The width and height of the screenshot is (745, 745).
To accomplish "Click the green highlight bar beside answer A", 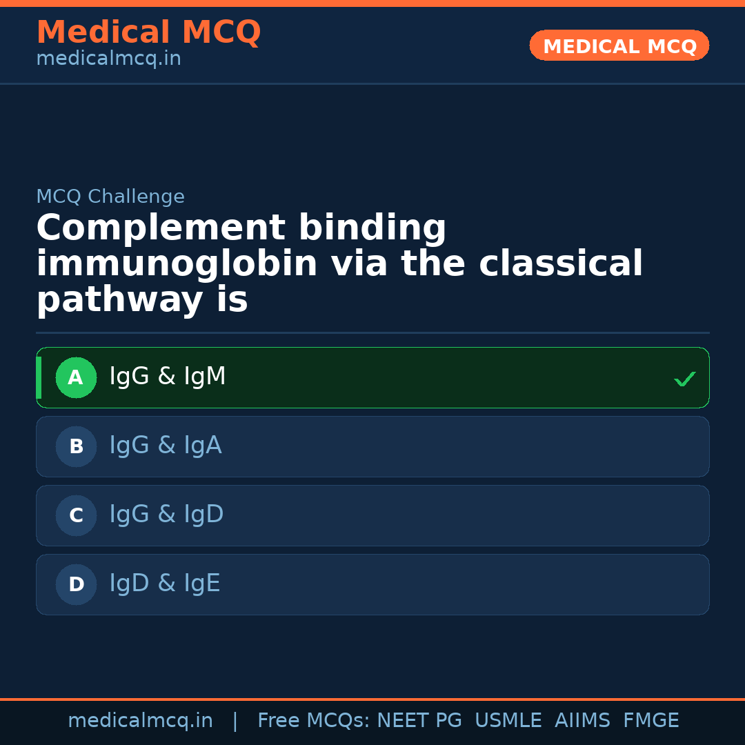I will point(39,377).
